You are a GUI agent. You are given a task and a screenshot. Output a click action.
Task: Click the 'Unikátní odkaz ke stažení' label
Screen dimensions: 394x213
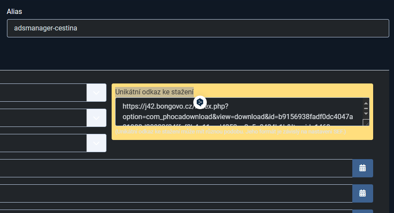(x=154, y=91)
